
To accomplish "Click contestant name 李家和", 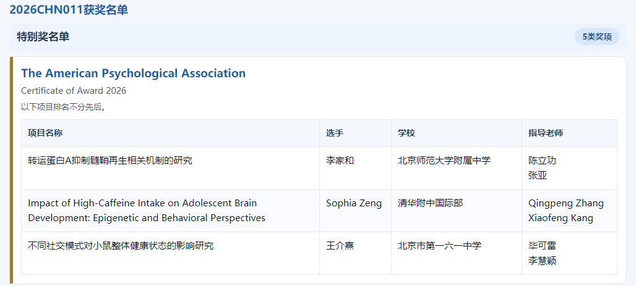I will 340,161.
